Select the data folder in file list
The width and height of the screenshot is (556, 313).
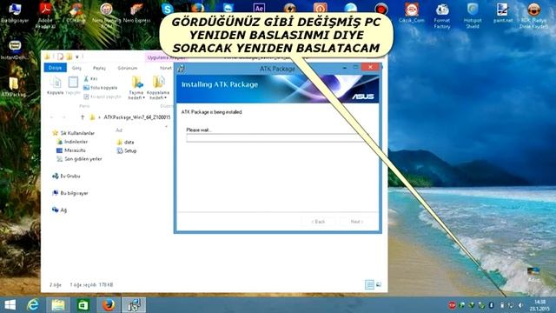click(125, 142)
